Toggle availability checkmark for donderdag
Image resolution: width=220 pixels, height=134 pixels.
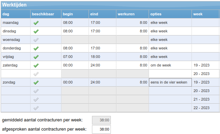pos(36,48)
